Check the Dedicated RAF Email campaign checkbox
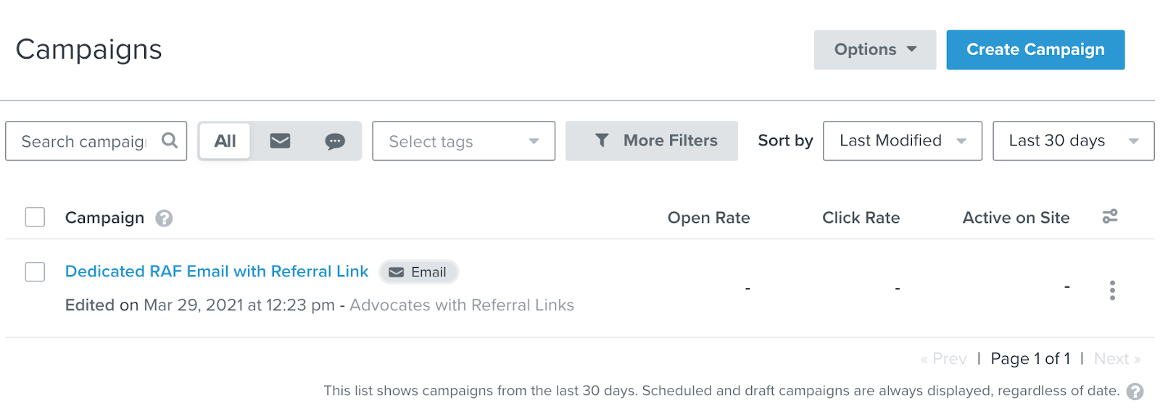The height and width of the screenshot is (419, 1160). click(x=35, y=272)
